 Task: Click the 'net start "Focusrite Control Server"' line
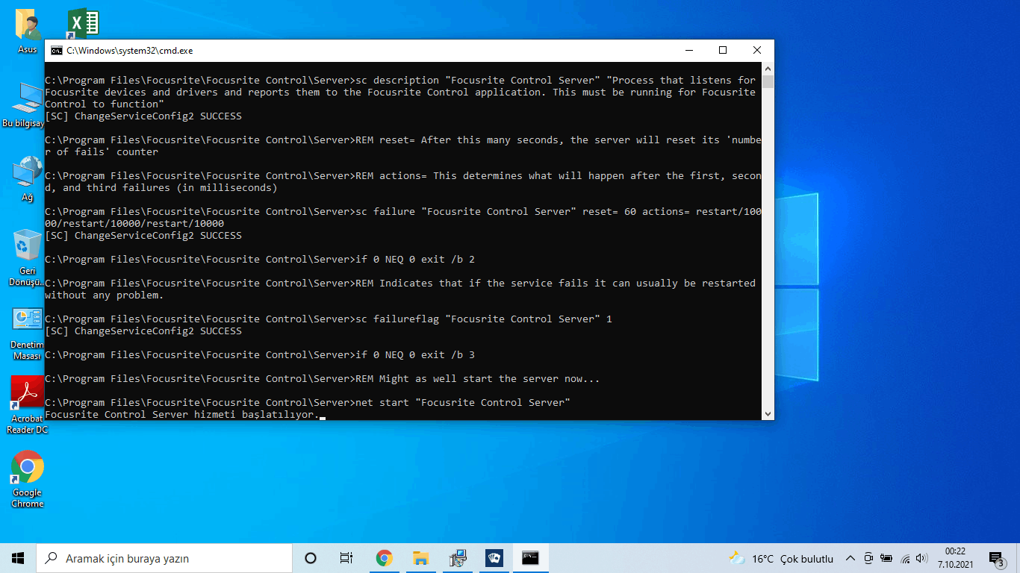308,402
